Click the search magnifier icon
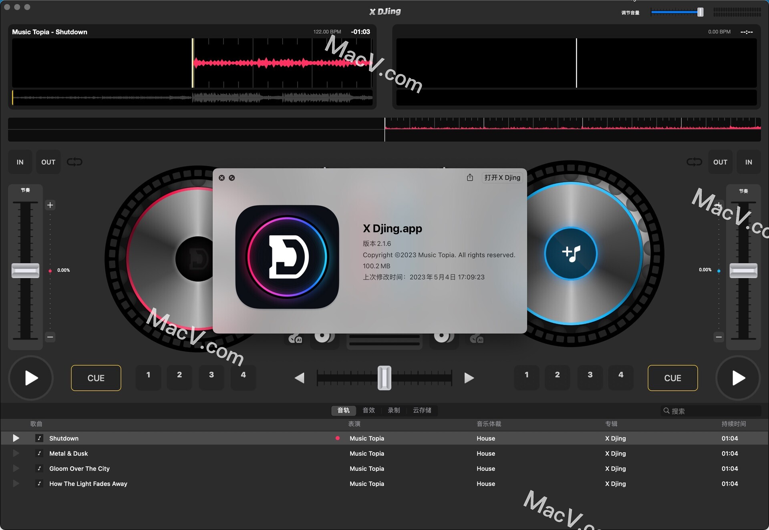 [x=666, y=411]
